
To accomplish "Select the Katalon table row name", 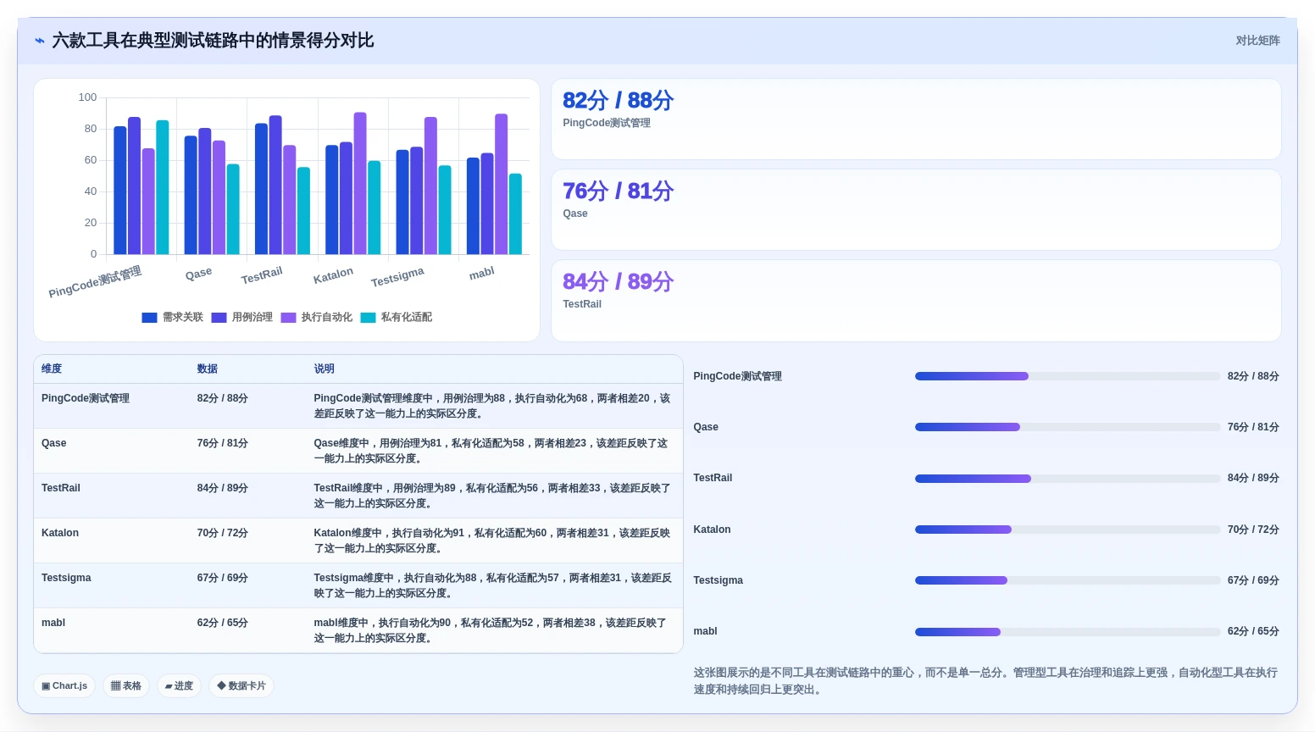I will (60, 533).
